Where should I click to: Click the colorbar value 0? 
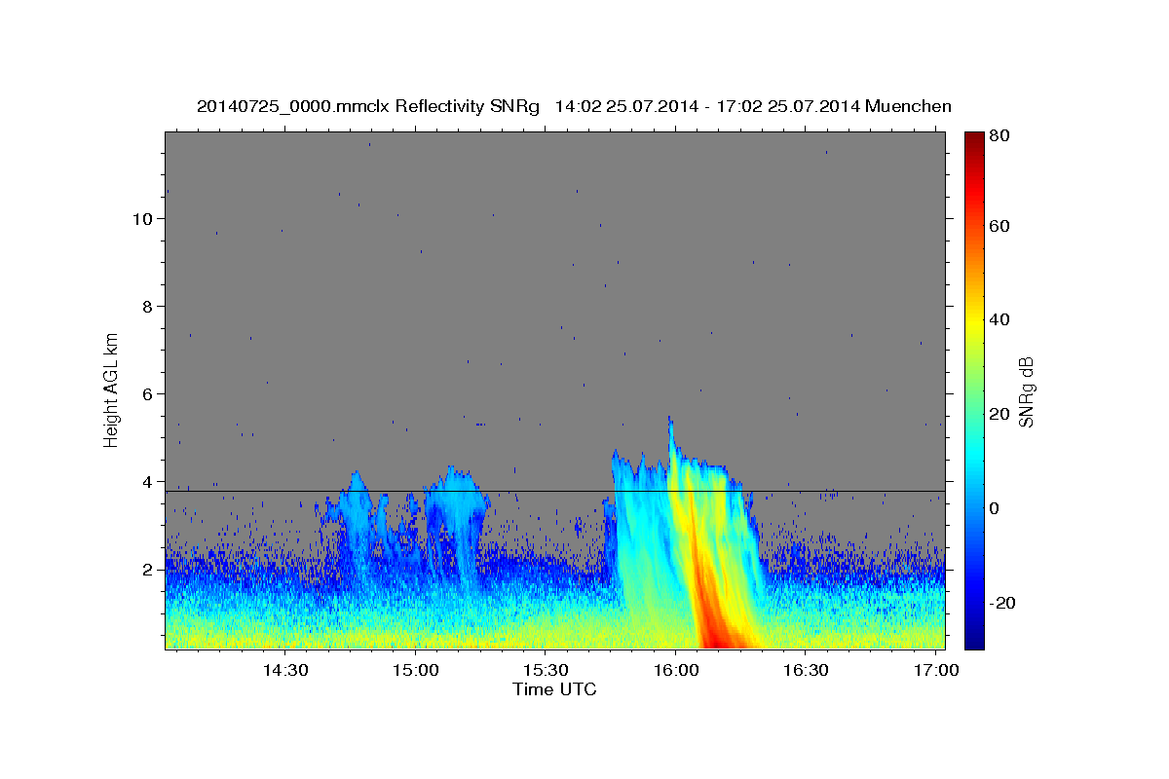(x=995, y=508)
